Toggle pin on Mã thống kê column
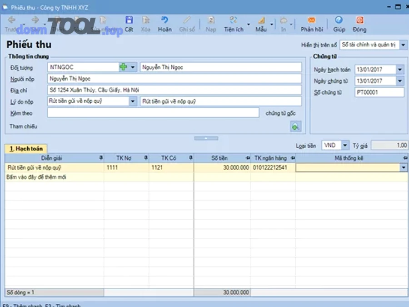 (405, 158)
